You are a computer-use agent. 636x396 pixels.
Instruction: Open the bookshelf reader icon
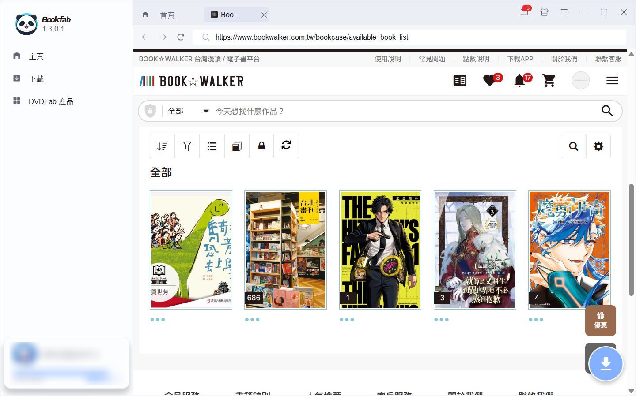pos(460,81)
